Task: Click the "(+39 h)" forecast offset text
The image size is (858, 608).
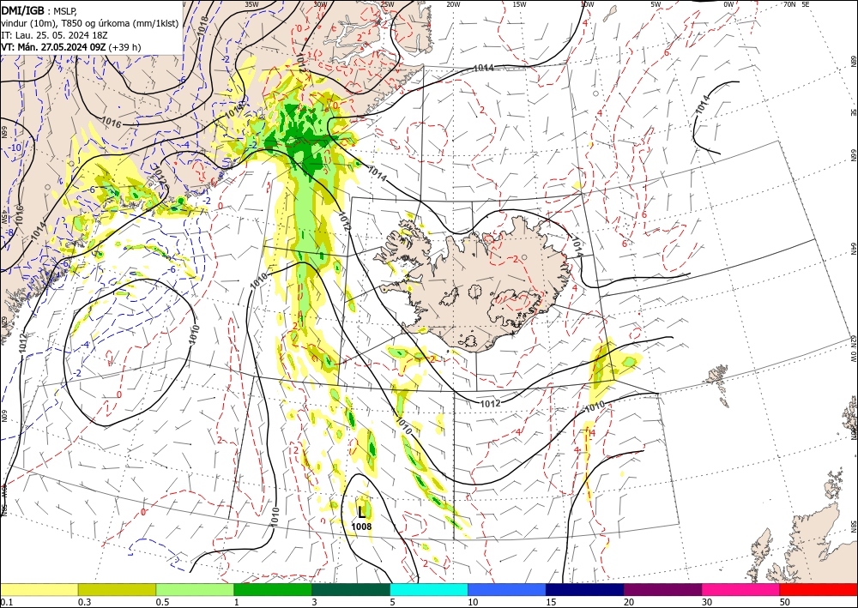Action: coord(124,47)
